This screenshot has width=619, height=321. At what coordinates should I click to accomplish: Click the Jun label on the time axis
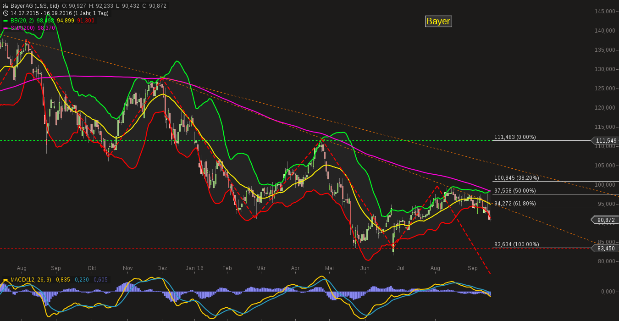point(365,268)
